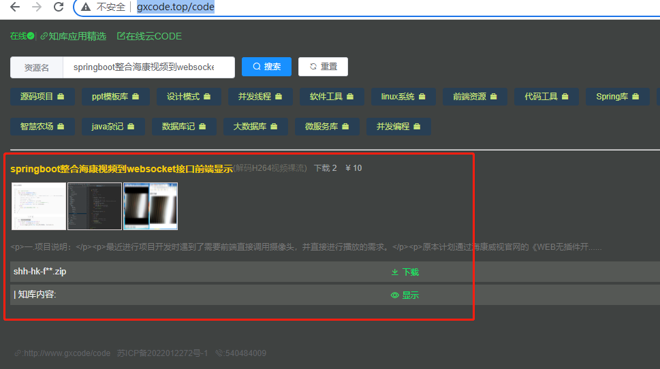Image resolution: width=660 pixels, height=369 pixels.
Task: Click the project description paragraph text
Action: 306,247
